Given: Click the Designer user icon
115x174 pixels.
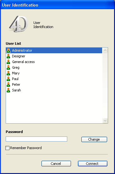Looking at the screenshot, I should pos(8,56).
